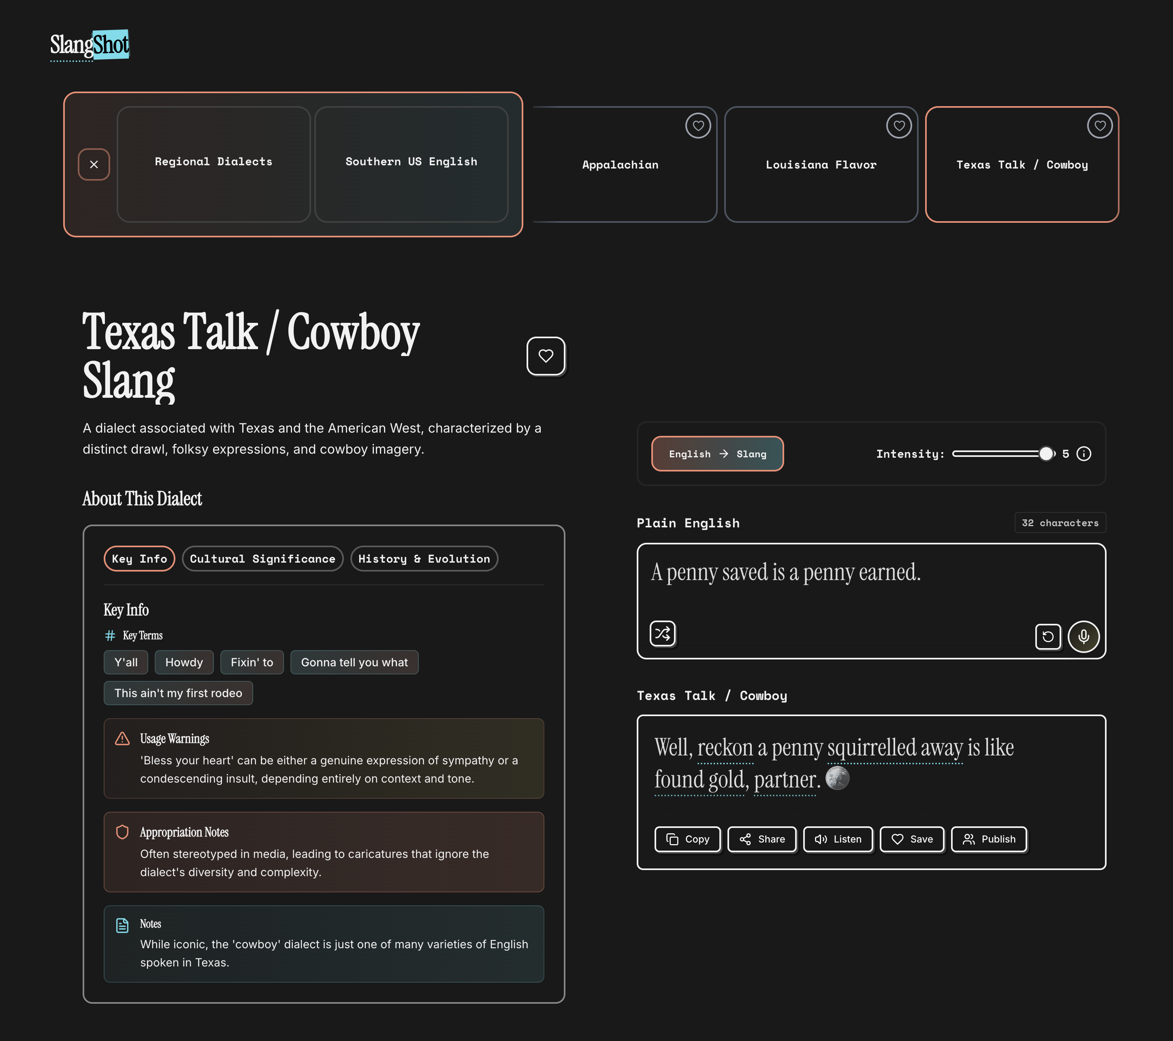Click the Publish button

(x=988, y=839)
